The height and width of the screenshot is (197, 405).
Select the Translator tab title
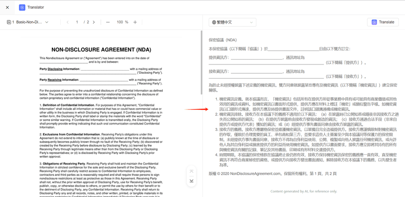[36, 7]
